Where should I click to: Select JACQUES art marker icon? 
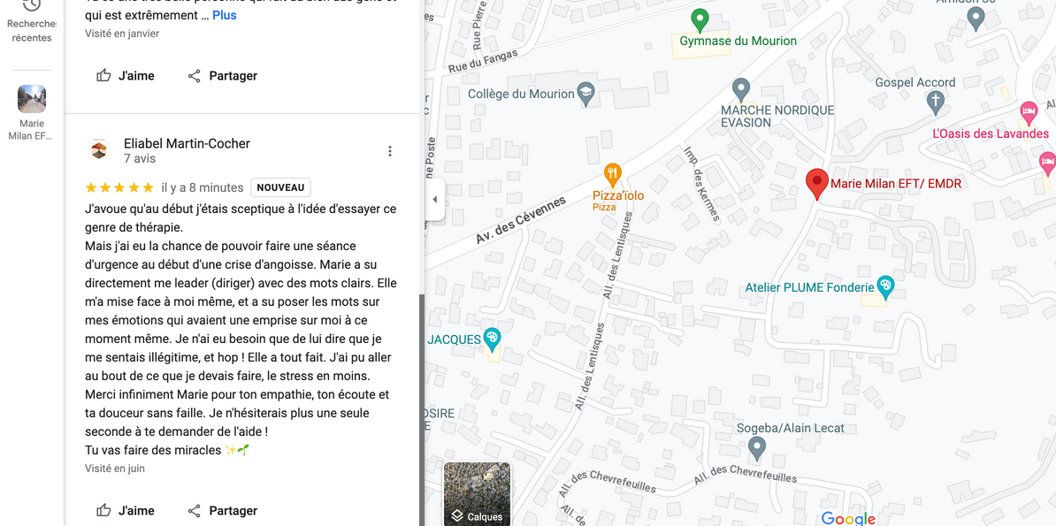click(x=493, y=340)
